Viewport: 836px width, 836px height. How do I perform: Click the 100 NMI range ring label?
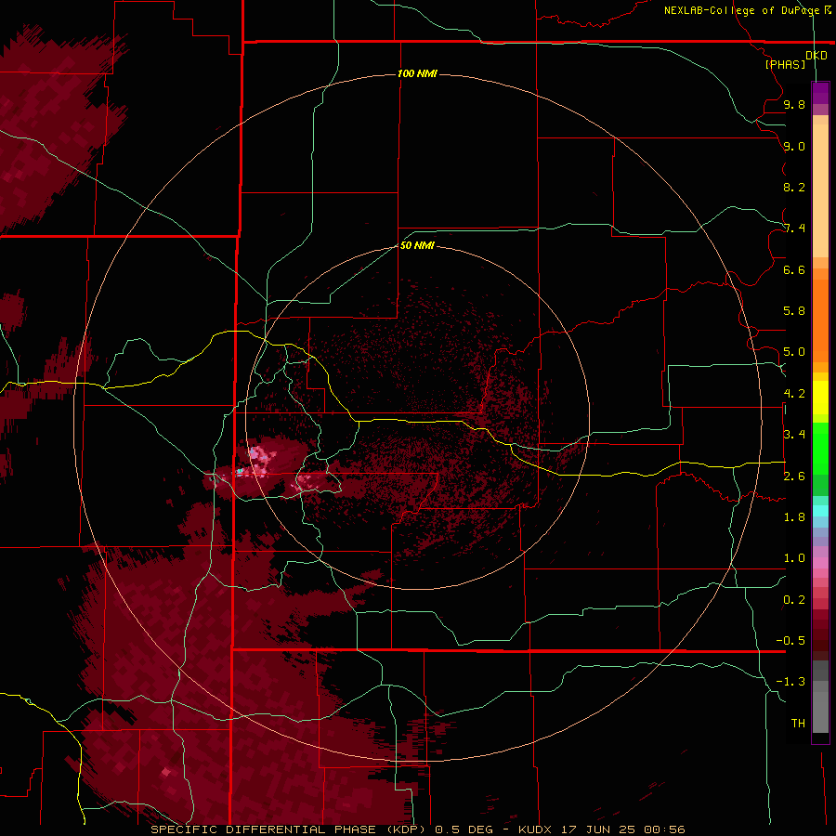[x=417, y=73]
